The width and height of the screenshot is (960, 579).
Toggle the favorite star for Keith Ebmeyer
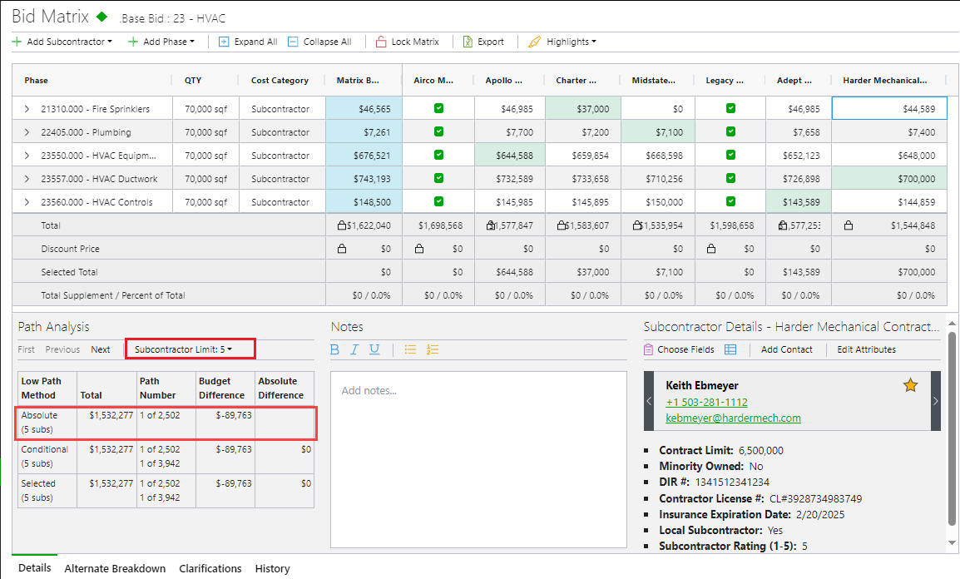click(x=910, y=385)
